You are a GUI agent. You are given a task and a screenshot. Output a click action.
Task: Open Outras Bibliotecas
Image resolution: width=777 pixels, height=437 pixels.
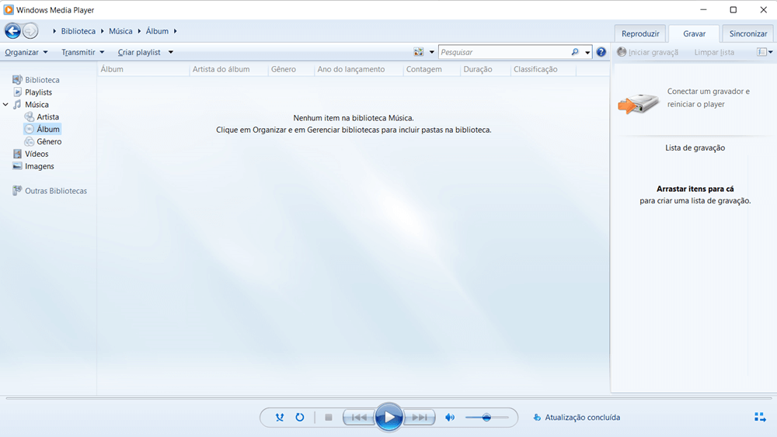tap(55, 190)
